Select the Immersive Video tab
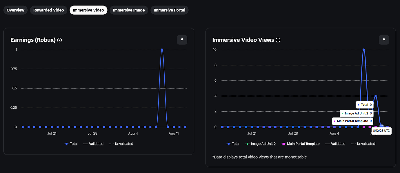This screenshot has width=400, height=173. tap(88, 10)
